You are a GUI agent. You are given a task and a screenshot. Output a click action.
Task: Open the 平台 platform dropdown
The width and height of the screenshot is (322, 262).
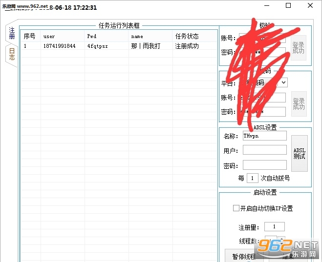click(x=283, y=82)
